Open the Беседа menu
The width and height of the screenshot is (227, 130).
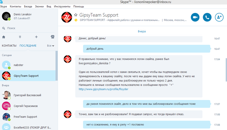point(28,6)
